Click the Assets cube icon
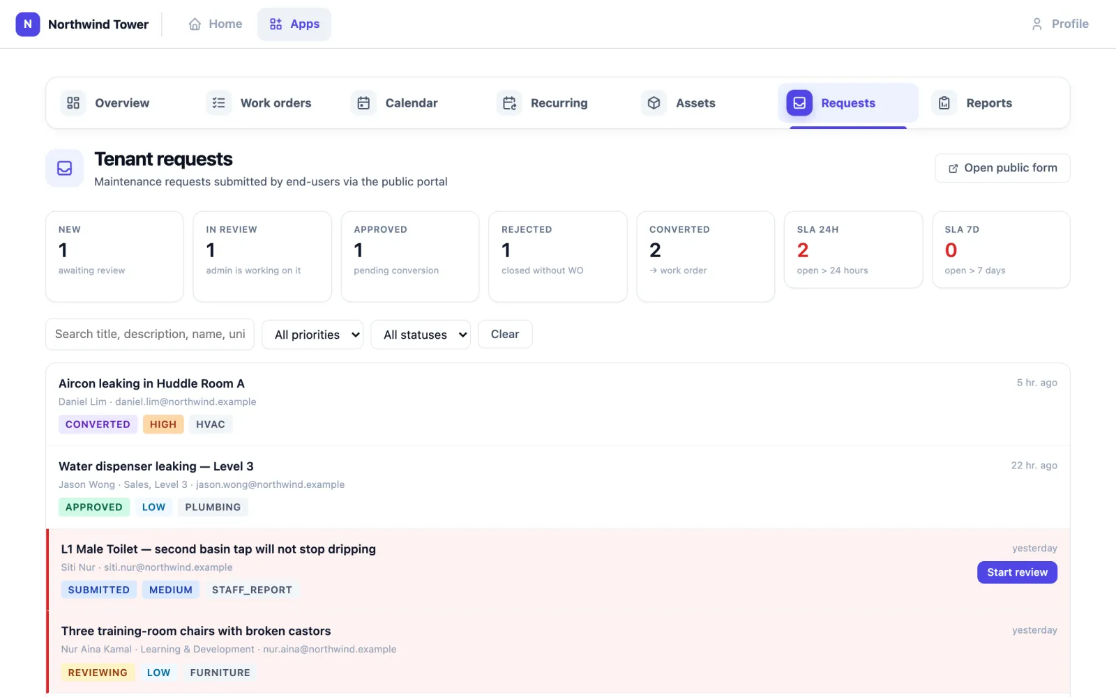Image resolution: width=1116 pixels, height=697 pixels. [654, 103]
